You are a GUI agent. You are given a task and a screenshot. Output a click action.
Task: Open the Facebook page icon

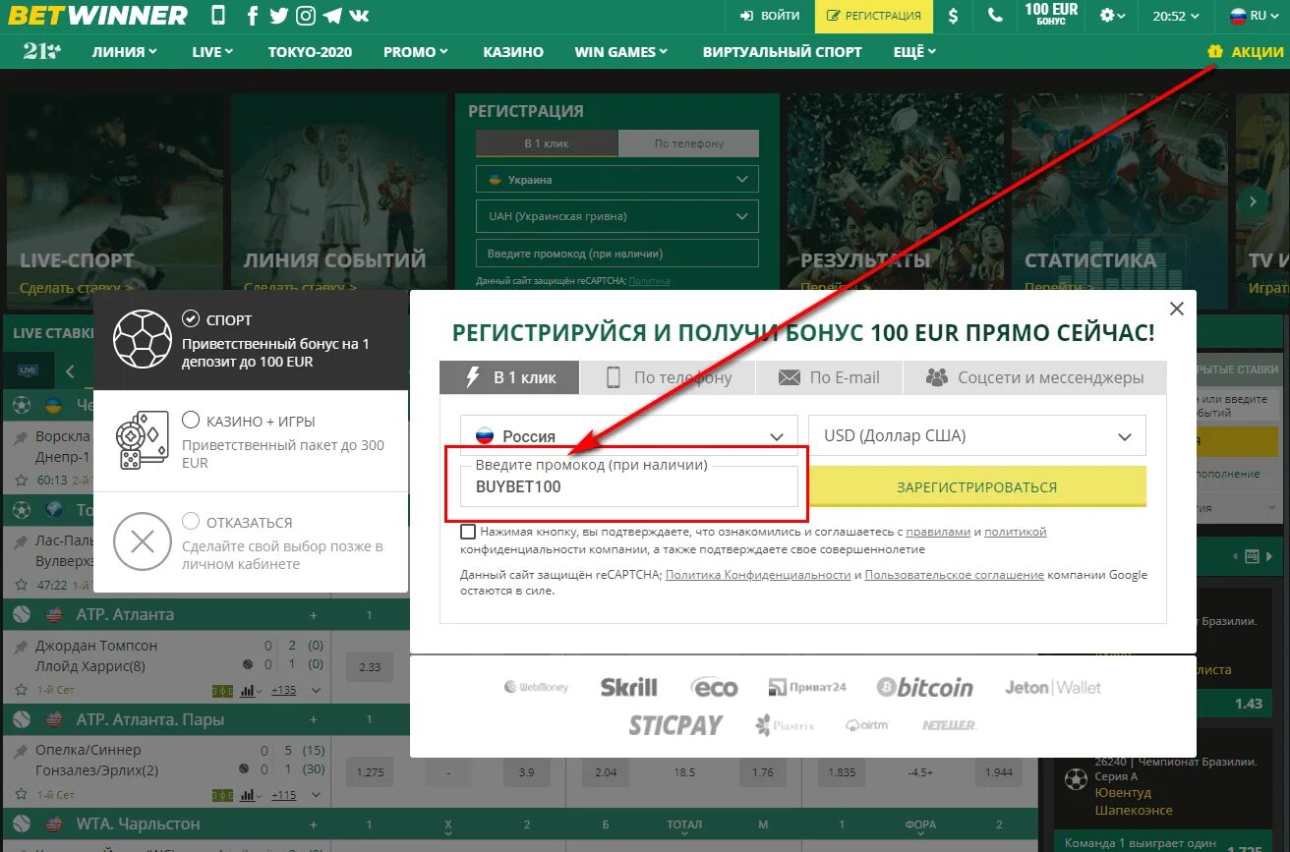point(253,16)
